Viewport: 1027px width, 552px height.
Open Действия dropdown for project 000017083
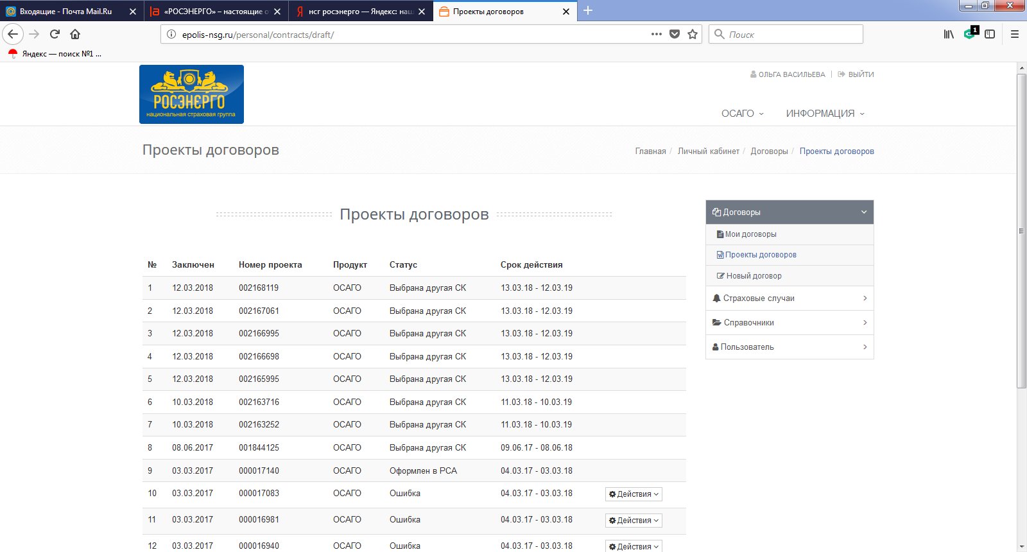(x=634, y=494)
